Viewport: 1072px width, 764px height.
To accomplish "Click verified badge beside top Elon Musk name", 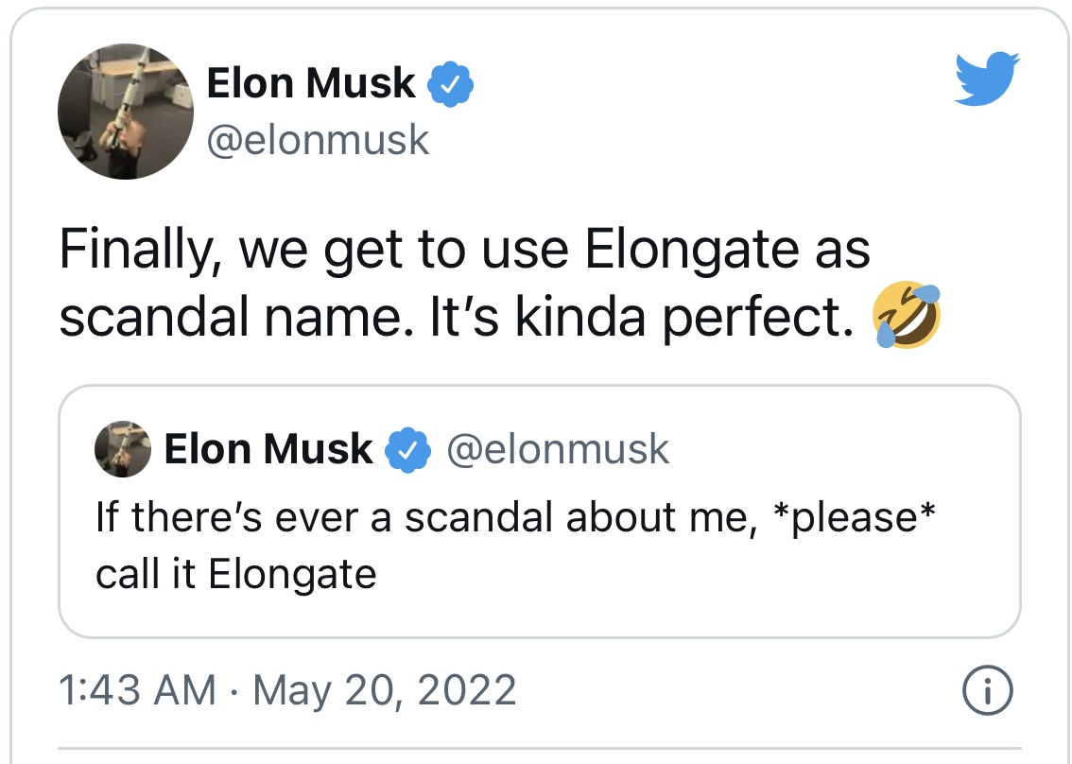I will point(450,83).
